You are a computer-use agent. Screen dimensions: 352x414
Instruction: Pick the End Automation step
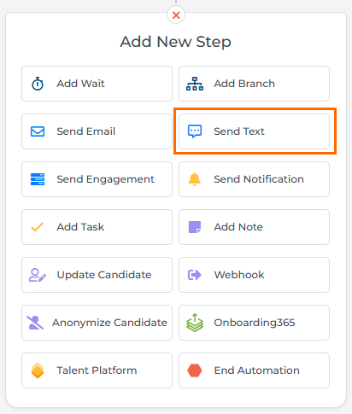point(254,370)
